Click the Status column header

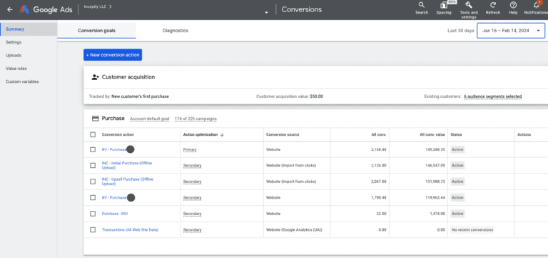click(x=456, y=135)
